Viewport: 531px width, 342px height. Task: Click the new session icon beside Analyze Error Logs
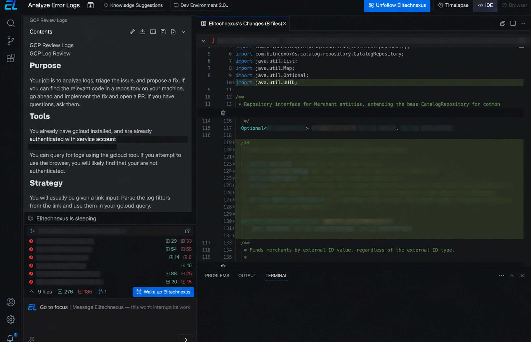coord(90,5)
